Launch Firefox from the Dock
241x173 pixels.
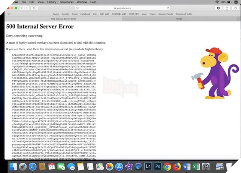pyautogui.click(x=177, y=167)
